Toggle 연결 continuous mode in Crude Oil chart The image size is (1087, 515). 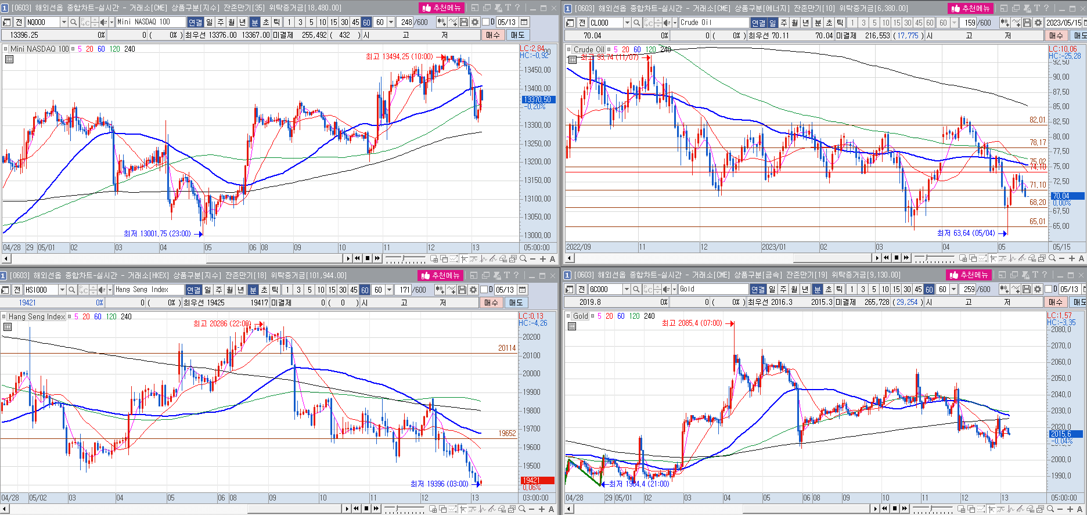(x=759, y=22)
